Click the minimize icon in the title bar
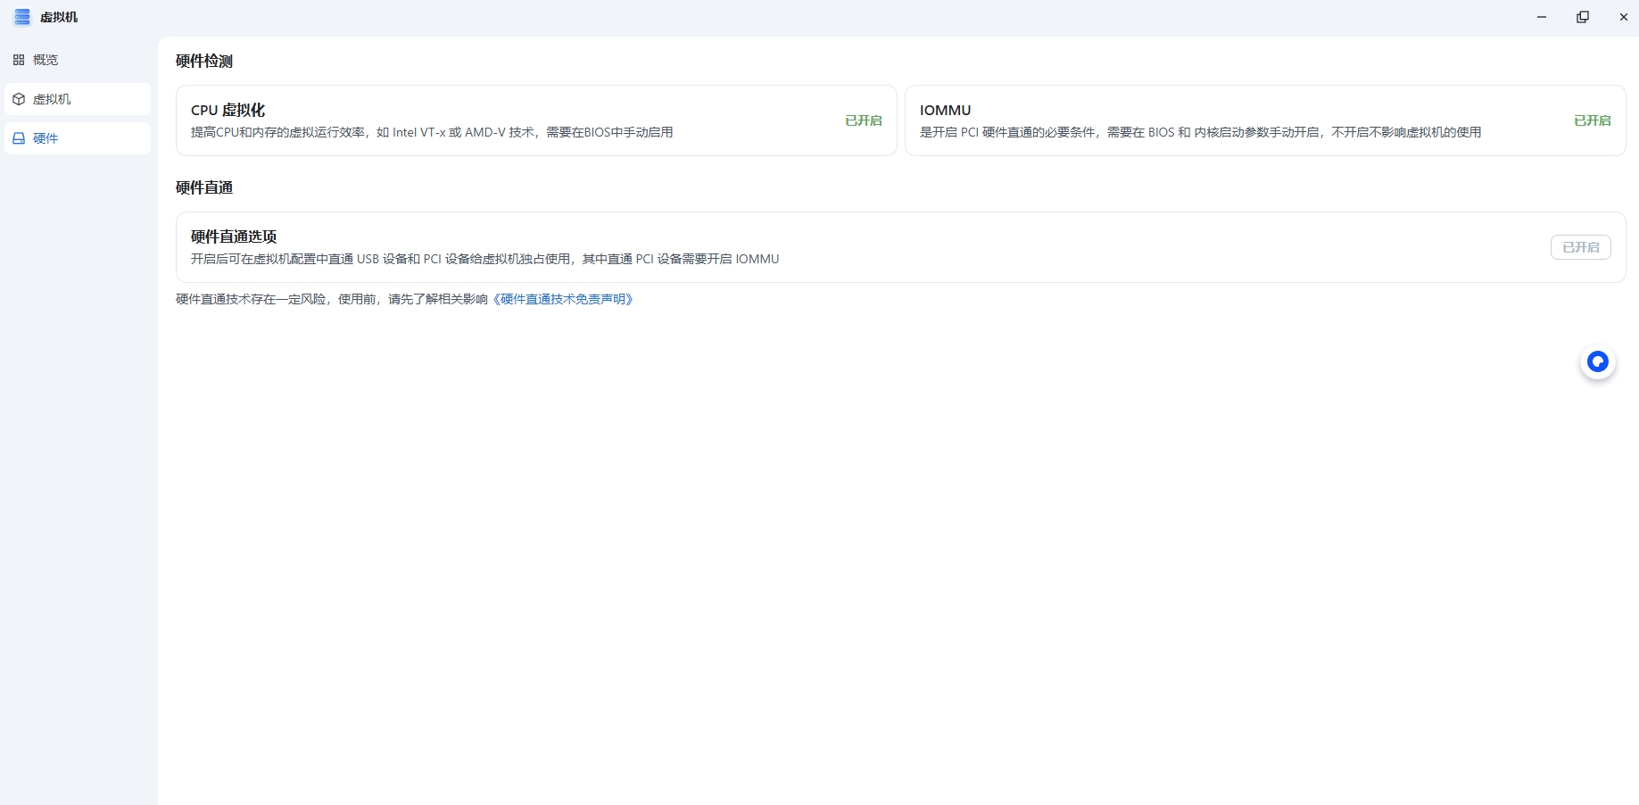1639x805 pixels. point(1541,16)
